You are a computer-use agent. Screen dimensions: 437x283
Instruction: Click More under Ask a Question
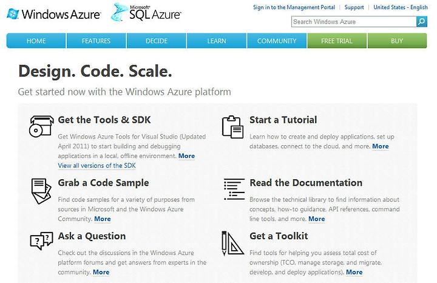click(101, 272)
